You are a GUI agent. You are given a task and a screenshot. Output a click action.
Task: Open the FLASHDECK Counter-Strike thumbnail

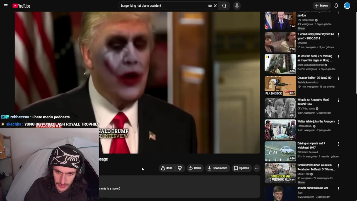pyautogui.click(x=280, y=86)
